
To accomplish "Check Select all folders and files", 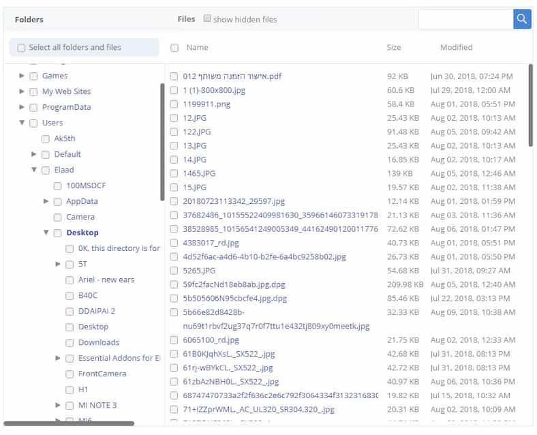I will [x=21, y=48].
